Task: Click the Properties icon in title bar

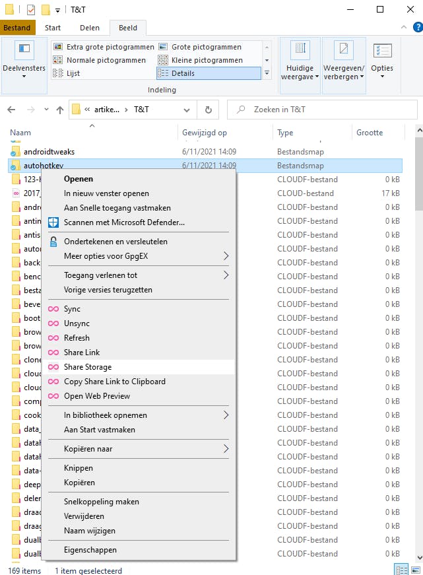Action: tap(31, 10)
